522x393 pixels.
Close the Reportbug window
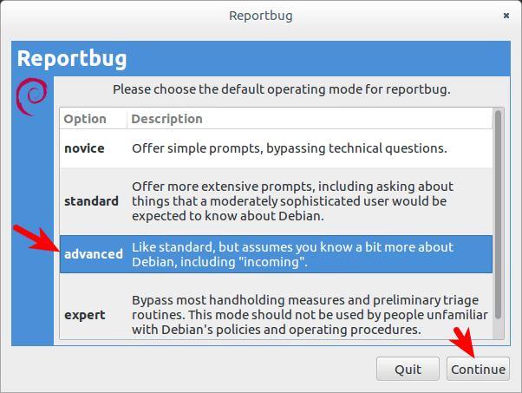[506, 16]
